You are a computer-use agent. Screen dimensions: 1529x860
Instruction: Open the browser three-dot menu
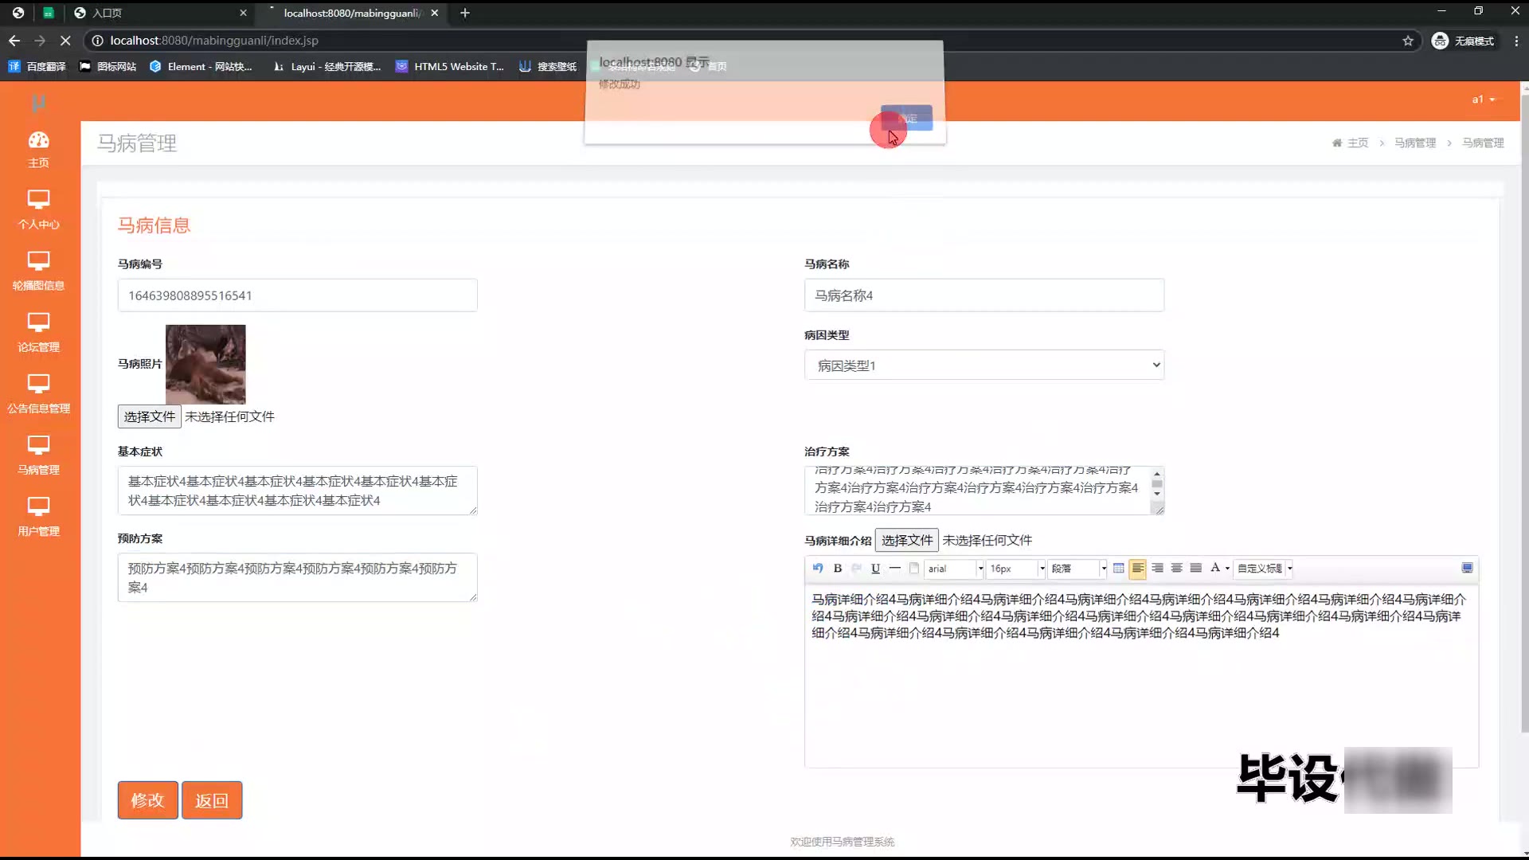pyautogui.click(x=1516, y=41)
